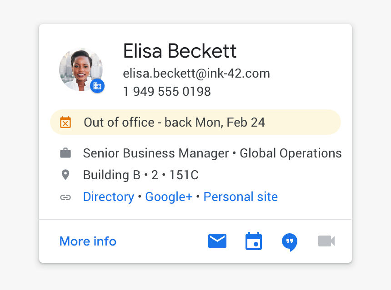This screenshot has width=391, height=290.
Task: Click the Out of office status banner
Action: coord(195,122)
